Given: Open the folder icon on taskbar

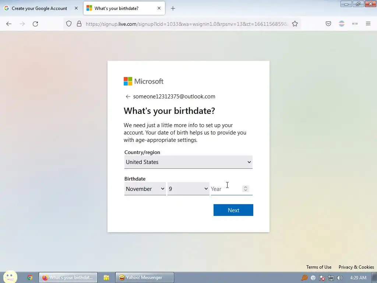Looking at the screenshot, I should pos(106,277).
